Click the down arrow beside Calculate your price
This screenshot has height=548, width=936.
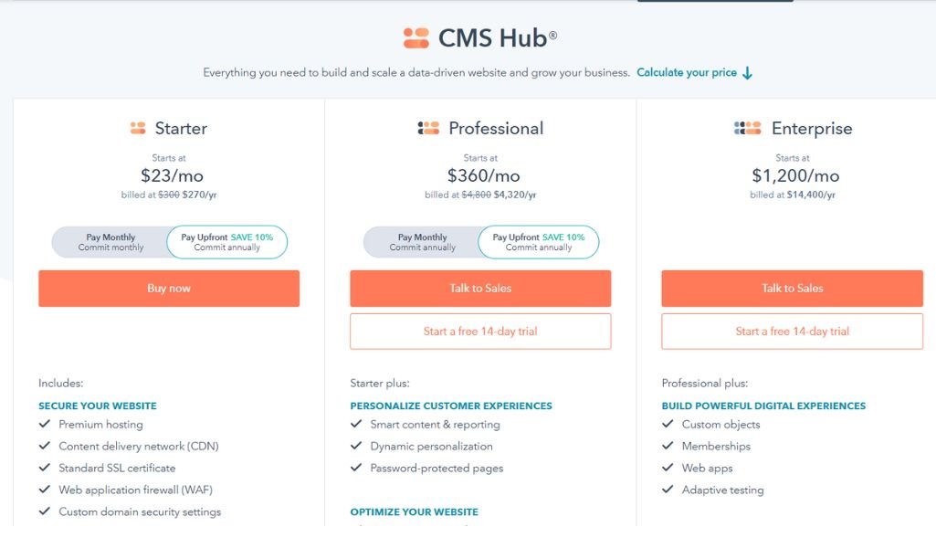tap(747, 73)
